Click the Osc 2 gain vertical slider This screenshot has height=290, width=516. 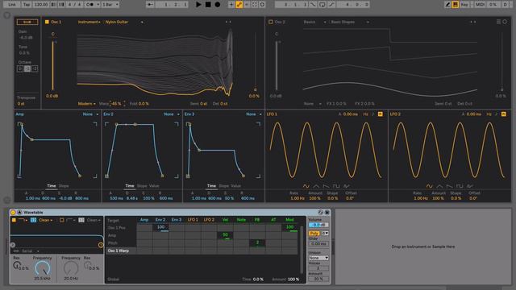(277, 65)
